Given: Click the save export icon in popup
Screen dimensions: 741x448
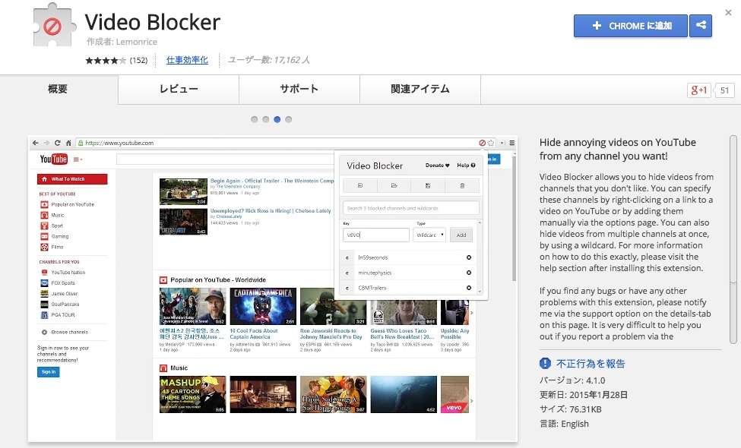Looking at the screenshot, I should click(x=428, y=185).
